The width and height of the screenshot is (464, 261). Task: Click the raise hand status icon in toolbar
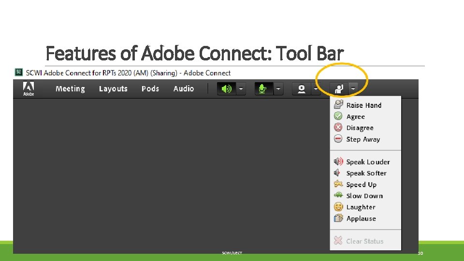tap(339, 89)
